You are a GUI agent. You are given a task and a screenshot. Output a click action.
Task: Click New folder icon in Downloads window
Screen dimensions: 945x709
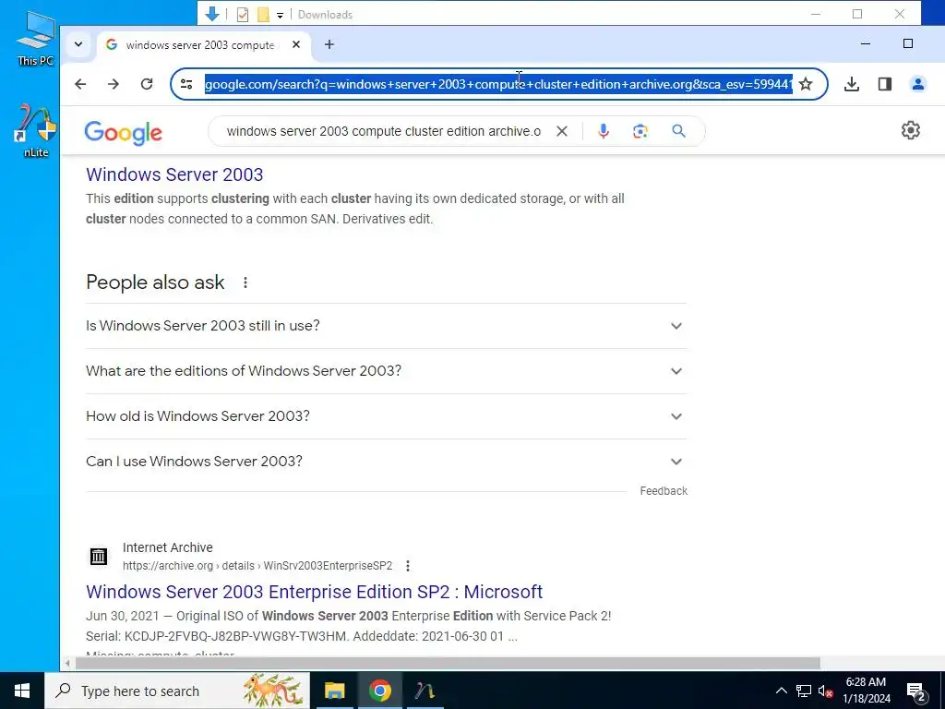(263, 15)
